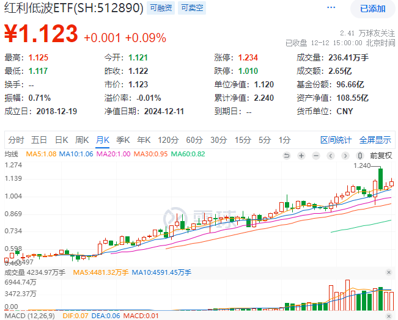Click the 今开 value 1.121
Image resolution: width=398 pixels, height=320 pixels.
138,57
